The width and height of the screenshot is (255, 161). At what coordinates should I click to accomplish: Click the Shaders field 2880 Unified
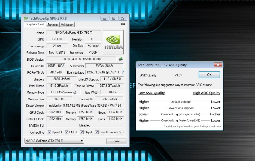[x=62, y=79]
